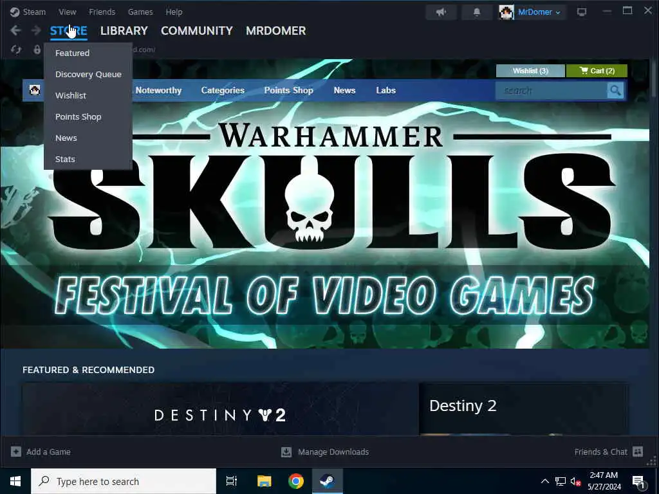This screenshot has height=494, width=659.
Task: Open the Noteworthy store nav menu
Action: click(158, 90)
